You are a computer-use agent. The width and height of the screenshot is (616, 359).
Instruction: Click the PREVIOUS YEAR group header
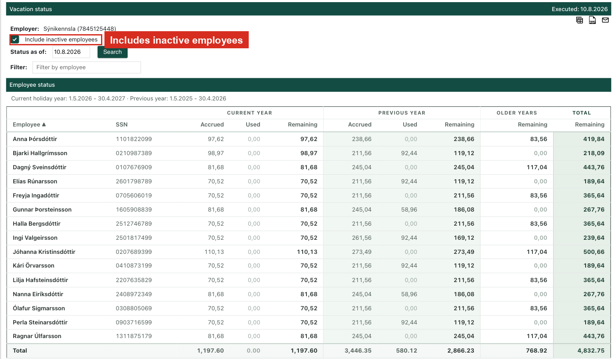402,113
